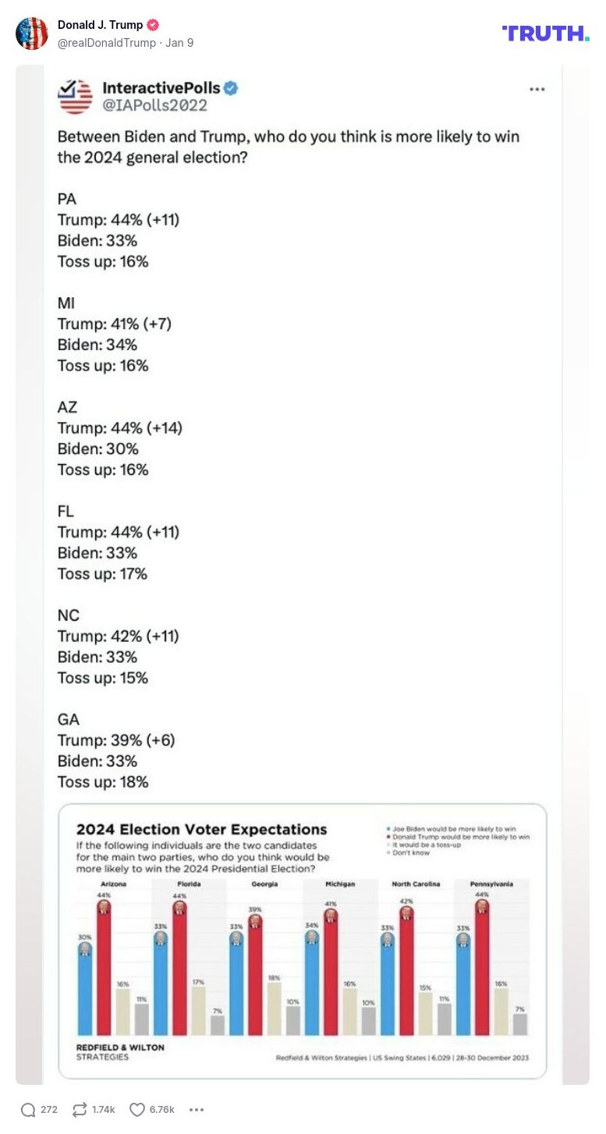Click the 1.74k ReTruths count
Image resolution: width=606 pixels, height=1134 pixels.
[103, 1109]
